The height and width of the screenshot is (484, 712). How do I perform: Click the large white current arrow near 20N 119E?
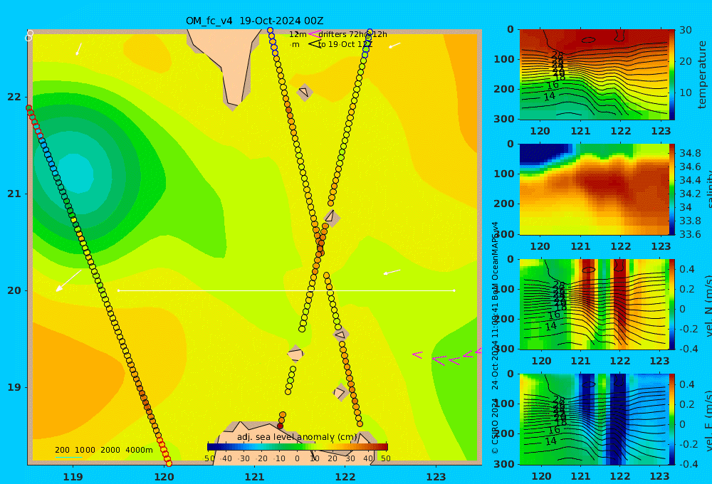point(68,280)
